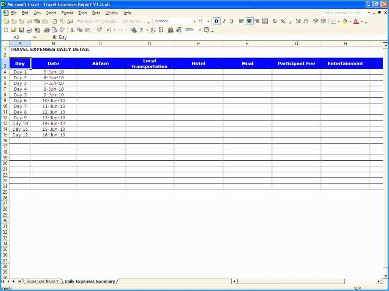389x291 pixels.
Task: Open the Verdana font dropdown
Action: [x=194, y=21]
